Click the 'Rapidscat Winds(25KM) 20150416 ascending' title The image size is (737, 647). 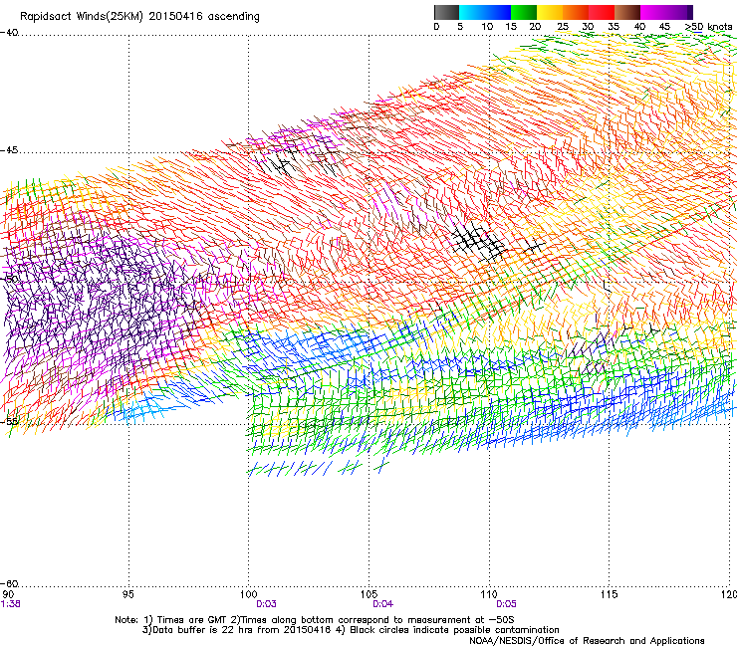139,17
